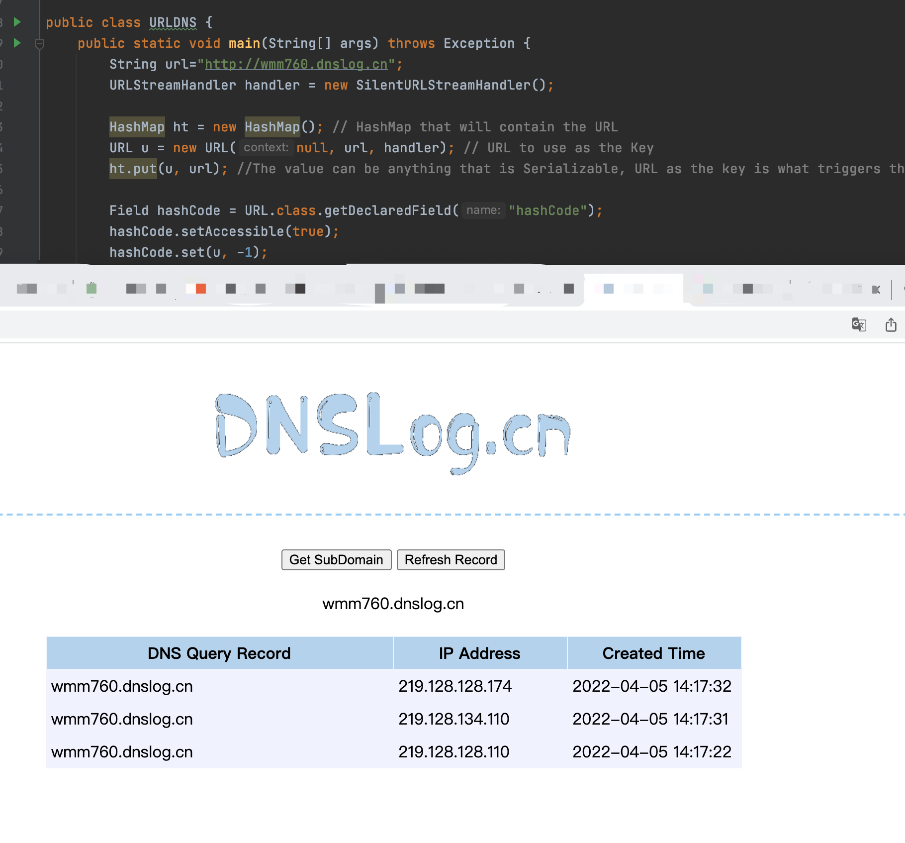Place cursor on SilentURLStreamHandler in the code
This screenshot has height=843, width=905.
pos(443,85)
